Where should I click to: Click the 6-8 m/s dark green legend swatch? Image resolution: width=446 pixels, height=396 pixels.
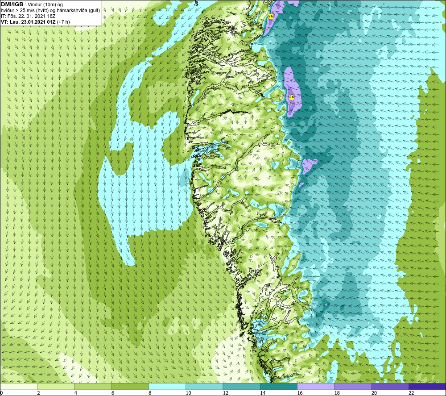pyautogui.click(x=130, y=386)
